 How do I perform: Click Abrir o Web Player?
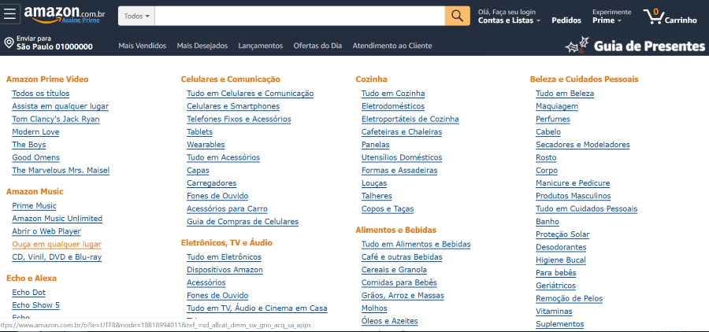click(46, 231)
